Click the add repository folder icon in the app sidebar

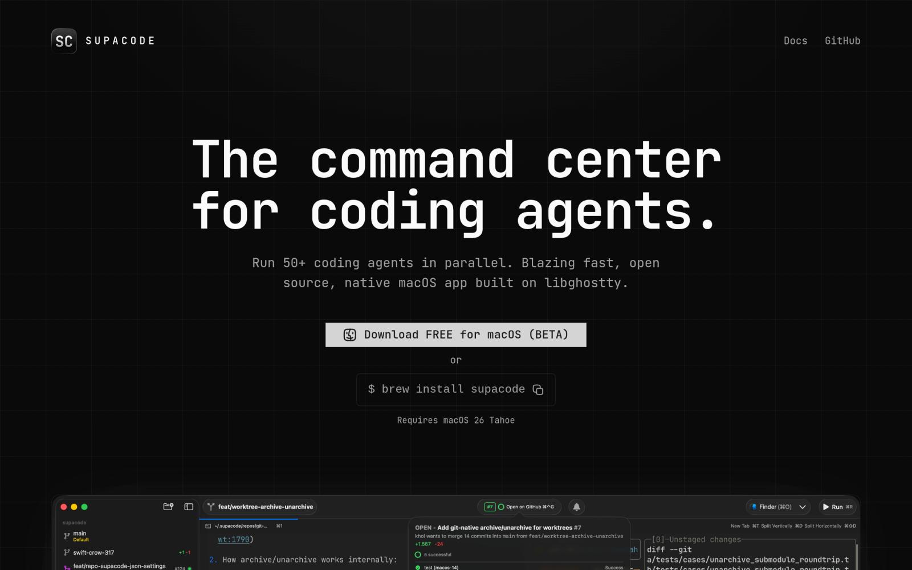[168, 506]
